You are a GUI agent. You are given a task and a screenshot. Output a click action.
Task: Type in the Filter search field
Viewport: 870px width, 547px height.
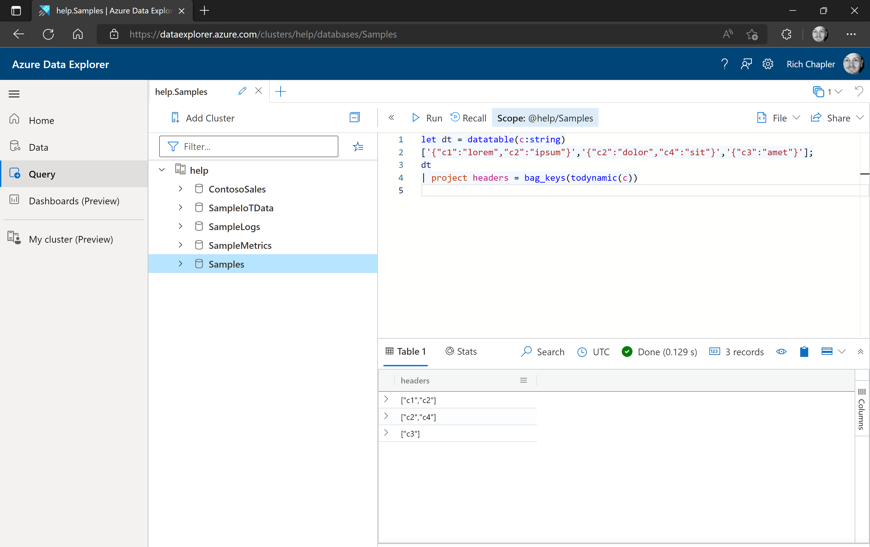click(249, 146)
